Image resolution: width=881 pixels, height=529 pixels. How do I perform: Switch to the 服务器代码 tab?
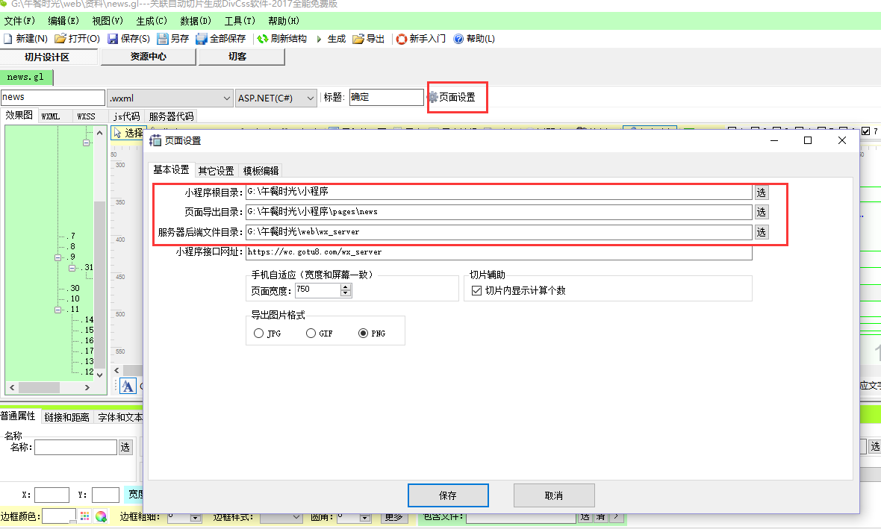click(x=172, y=116)
